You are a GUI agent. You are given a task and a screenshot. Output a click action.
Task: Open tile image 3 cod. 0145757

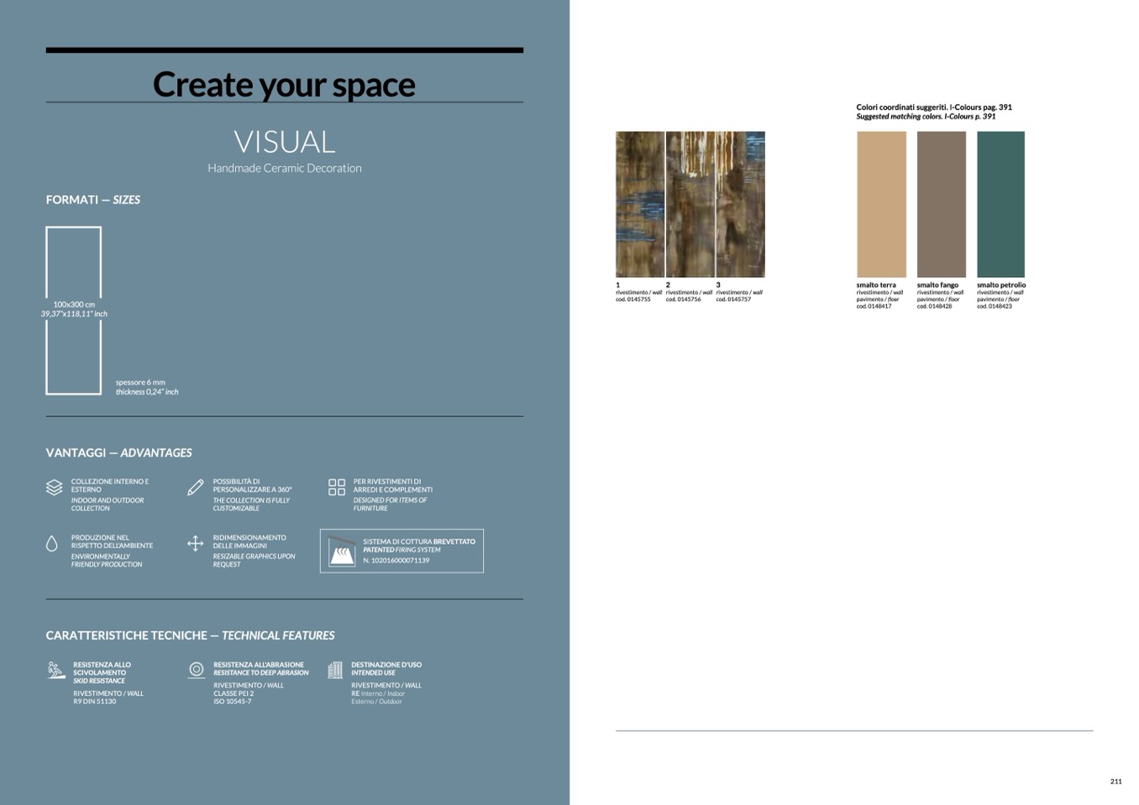tap(740, 204)
